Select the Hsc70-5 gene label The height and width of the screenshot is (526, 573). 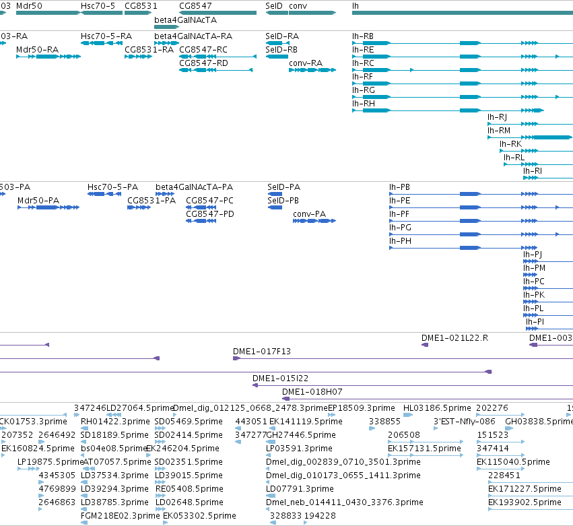(x=98, y=6)
